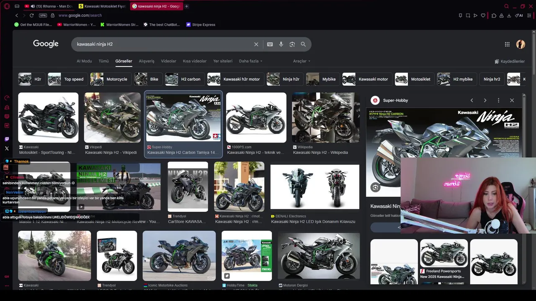Select the Mybike filter chip
This screenshot has width=536, height=301.
(322, 79)
